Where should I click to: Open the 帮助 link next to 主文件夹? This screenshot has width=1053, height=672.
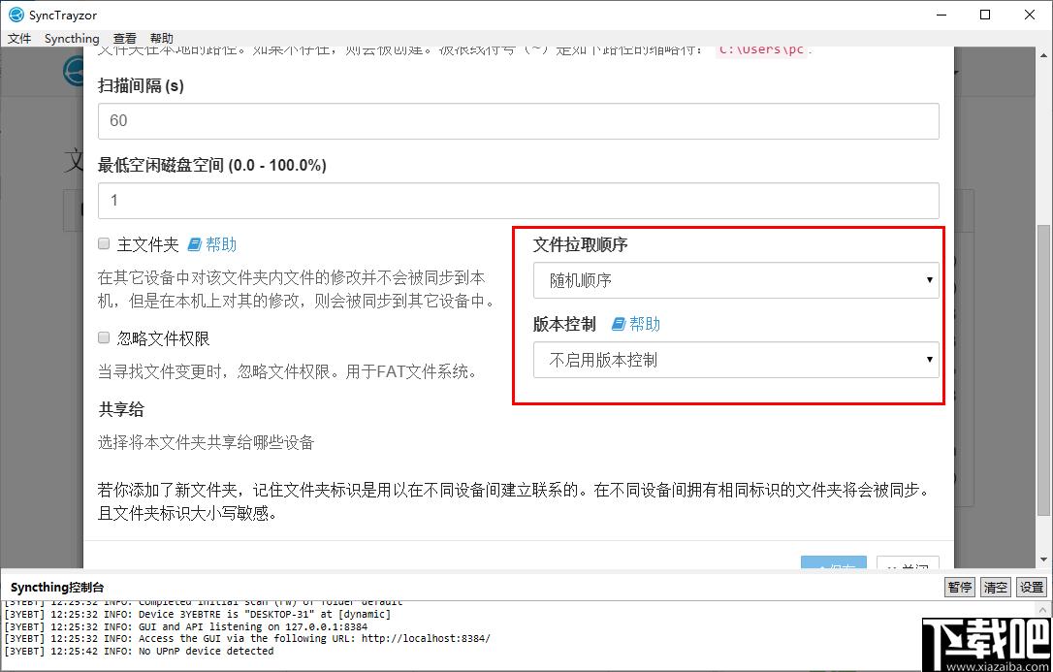(x=221, y=244)
